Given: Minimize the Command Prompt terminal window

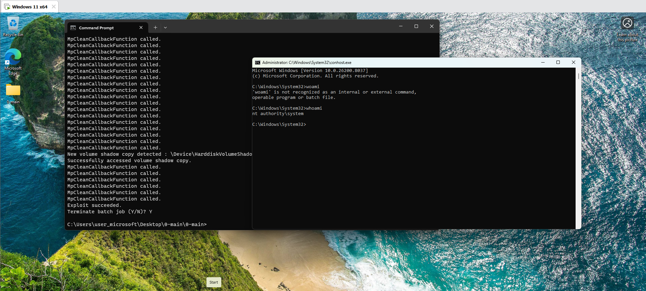Looking at the screenshot, I should pyautogui.click(x=401, y=26).
